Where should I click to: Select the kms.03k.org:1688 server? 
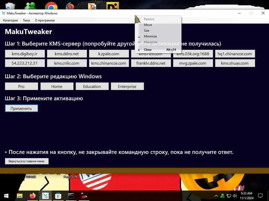click(x=193, y=54)
